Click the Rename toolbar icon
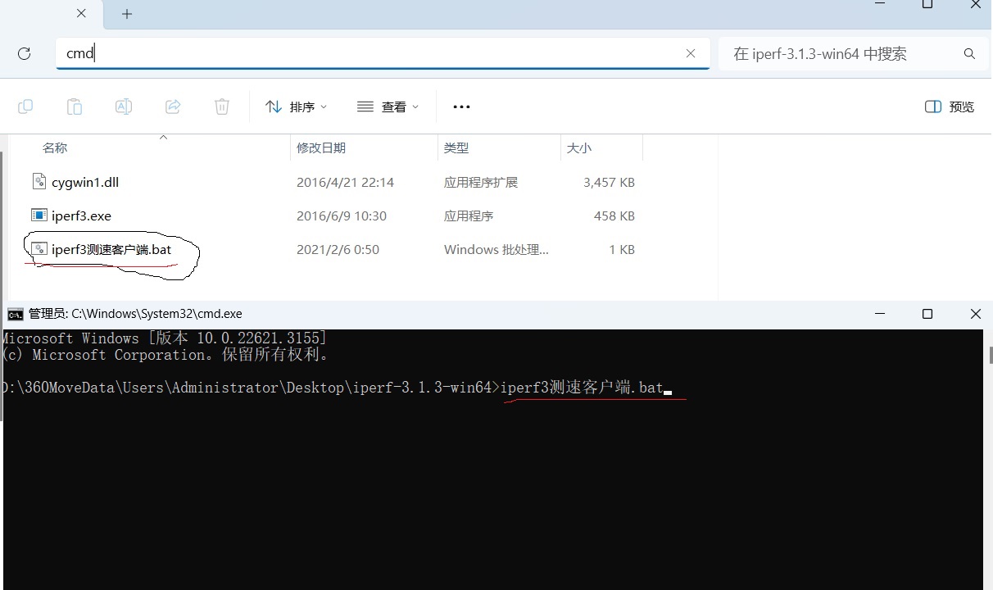Image resolution: width=993 pixels, height=590 pixels. 124,107
